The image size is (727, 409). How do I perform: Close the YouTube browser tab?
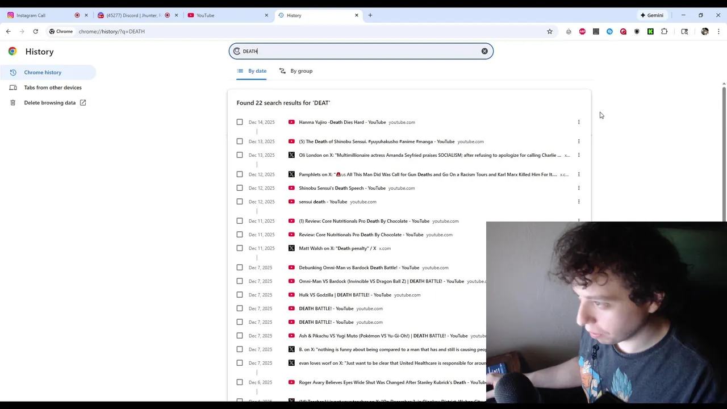pyautogui.click(x=266, y=15)
